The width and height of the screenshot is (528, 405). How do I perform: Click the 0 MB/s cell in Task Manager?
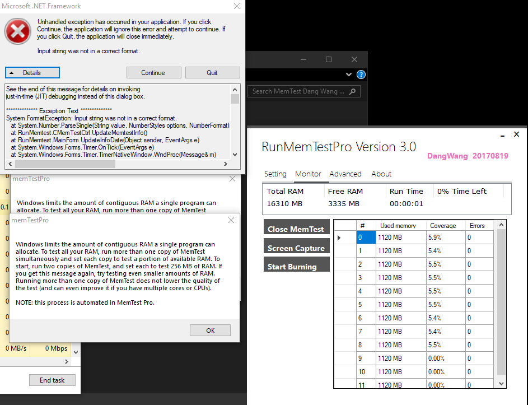(x=16, y=348)
